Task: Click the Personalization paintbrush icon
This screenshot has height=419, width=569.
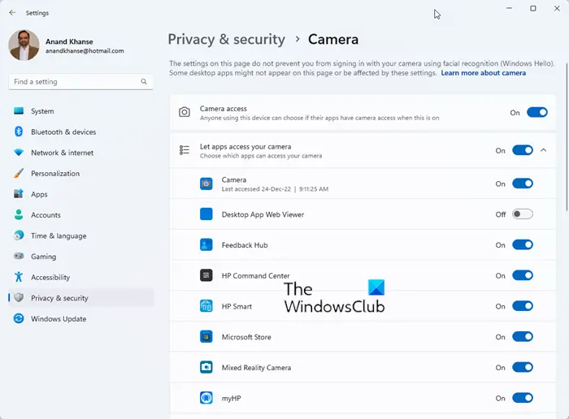Action: [x=19, y=173]
